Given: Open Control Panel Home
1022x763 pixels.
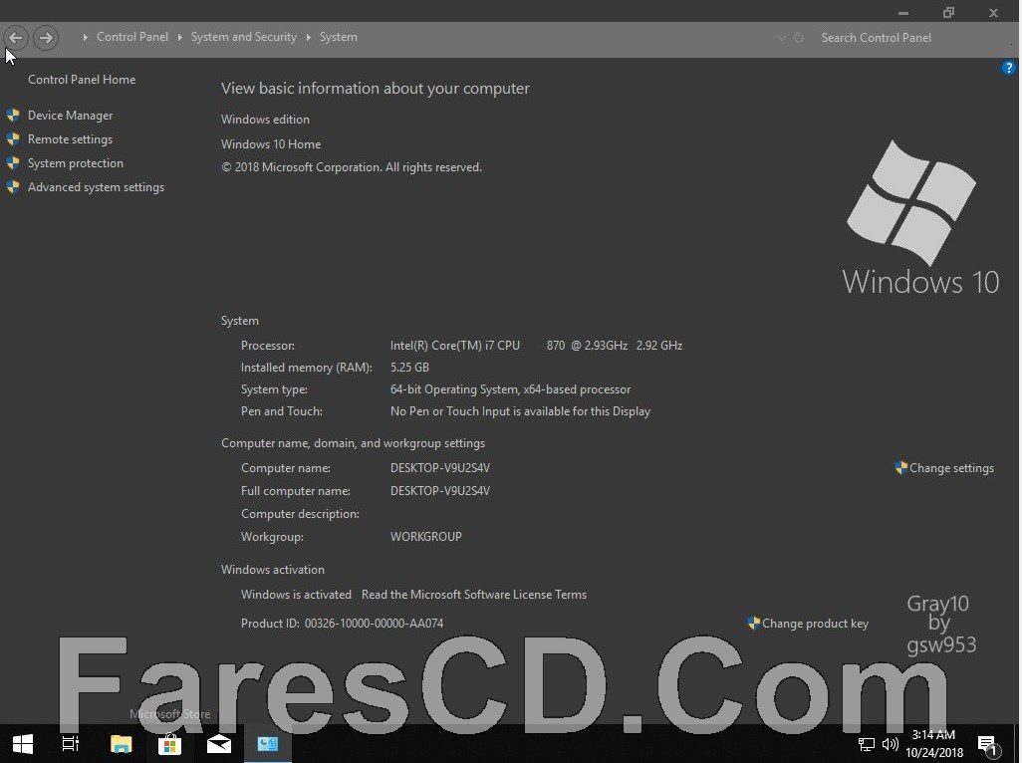Looking at the screenshot, I should (82, 80).
